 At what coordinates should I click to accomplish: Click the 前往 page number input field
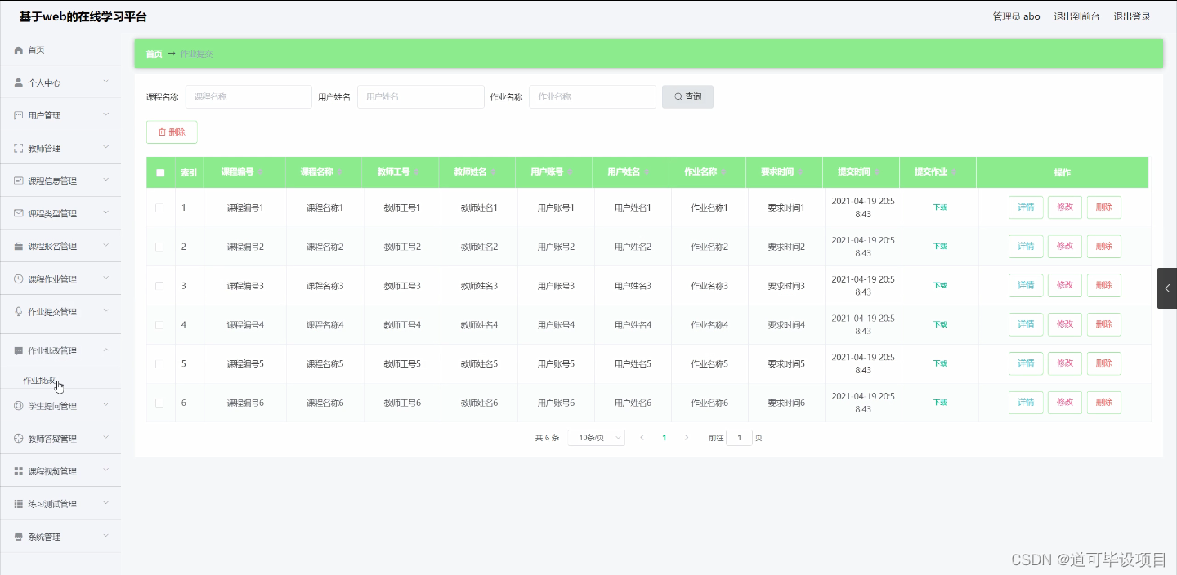coord(739,437)
